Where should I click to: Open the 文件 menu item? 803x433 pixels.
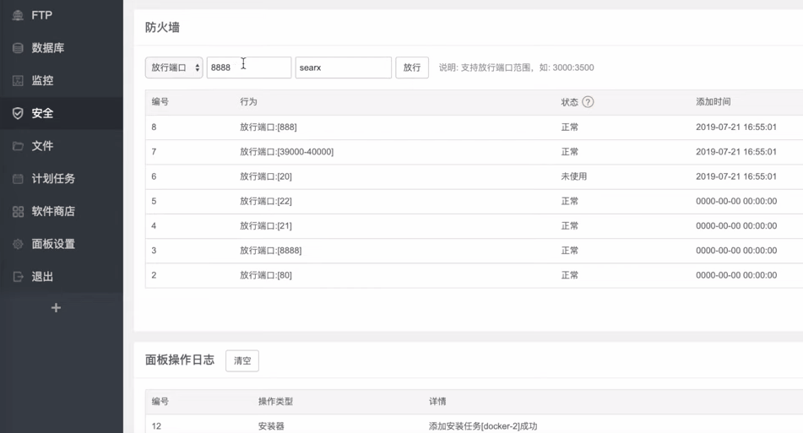[x=42, y=146]
